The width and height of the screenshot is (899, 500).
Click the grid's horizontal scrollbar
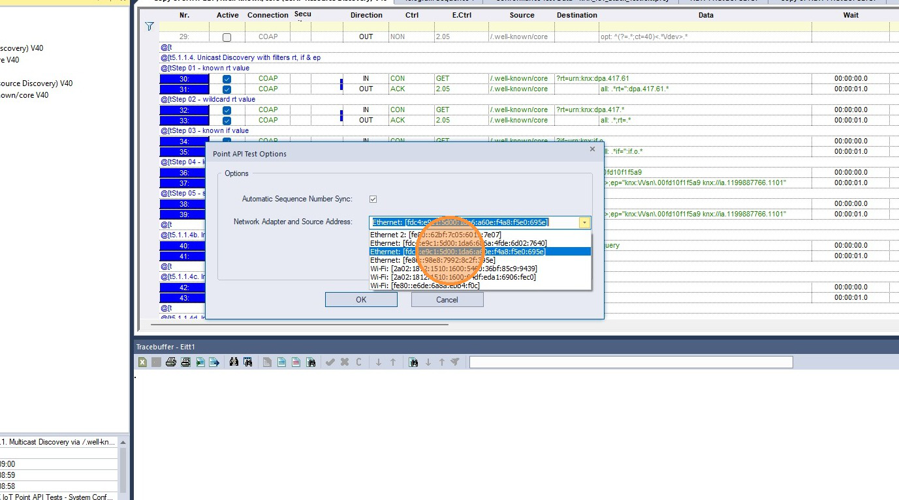tap(300, 324)
